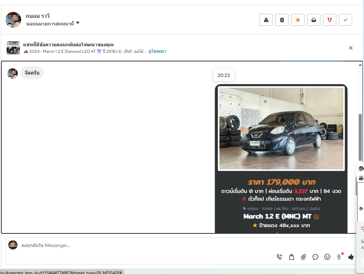Open the emoji picker
The width and height of the screenshot is (364, 274).
click(327, 257)
